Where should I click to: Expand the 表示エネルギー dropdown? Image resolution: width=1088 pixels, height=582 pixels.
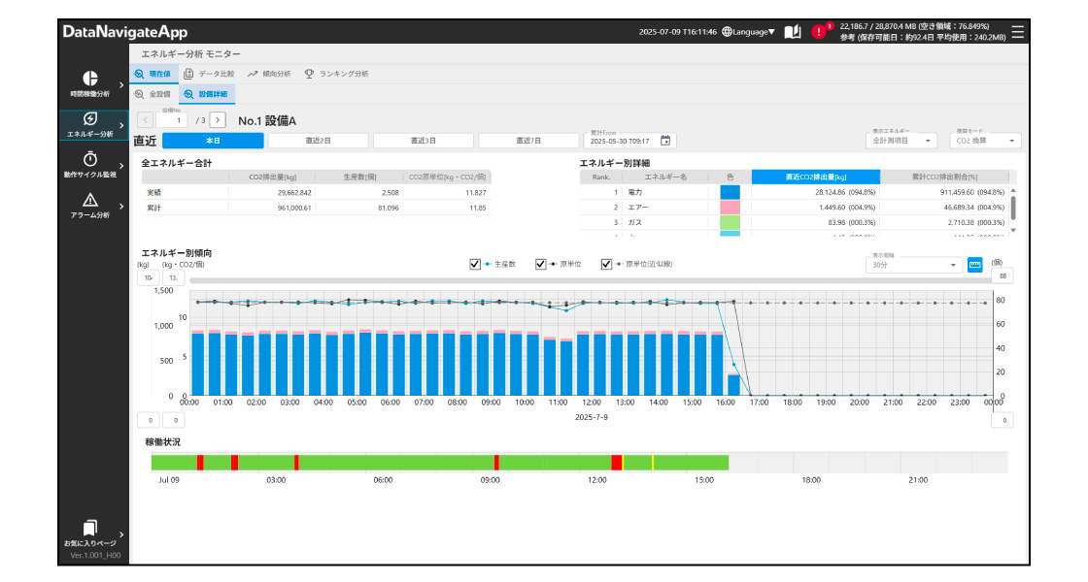pyautogui.click(x=901, y=141)
